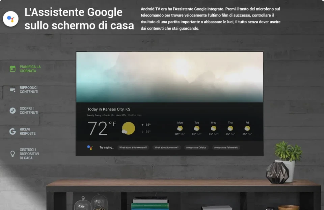Click the TV screen landscape image
The height and width of the screenshot is (210, 324).
tap(170, 77)
